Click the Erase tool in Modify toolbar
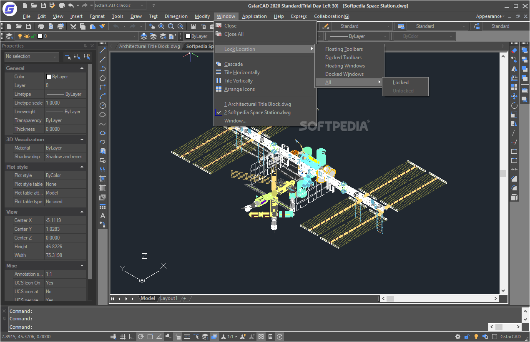This screenshot has height=342, width=530. 514,50
